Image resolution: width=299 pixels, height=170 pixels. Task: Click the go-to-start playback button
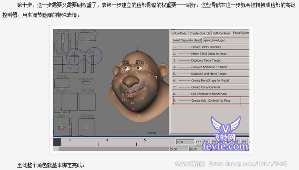(198, 142)
